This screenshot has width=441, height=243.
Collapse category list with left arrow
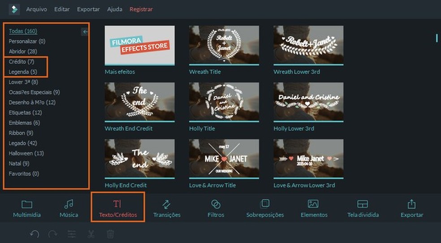85,32
